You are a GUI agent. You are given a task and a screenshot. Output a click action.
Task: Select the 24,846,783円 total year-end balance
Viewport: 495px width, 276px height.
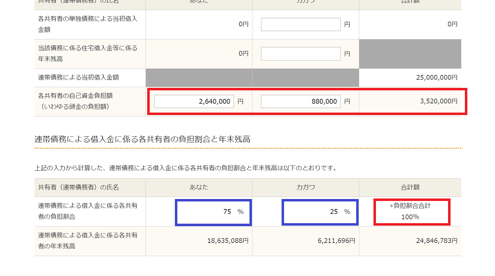[x=437, y=241]
